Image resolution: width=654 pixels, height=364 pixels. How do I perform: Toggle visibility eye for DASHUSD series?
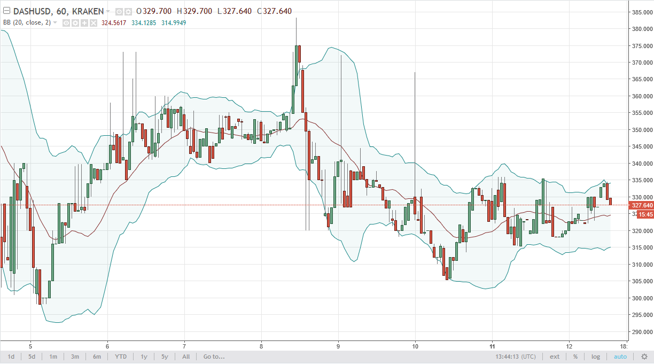click(119, 11)
